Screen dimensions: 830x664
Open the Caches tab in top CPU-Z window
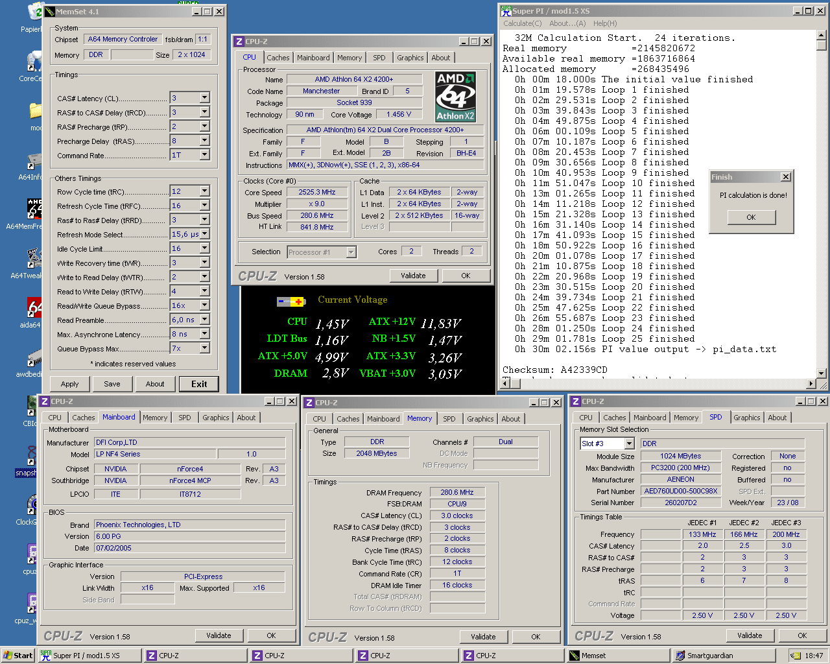278,58
